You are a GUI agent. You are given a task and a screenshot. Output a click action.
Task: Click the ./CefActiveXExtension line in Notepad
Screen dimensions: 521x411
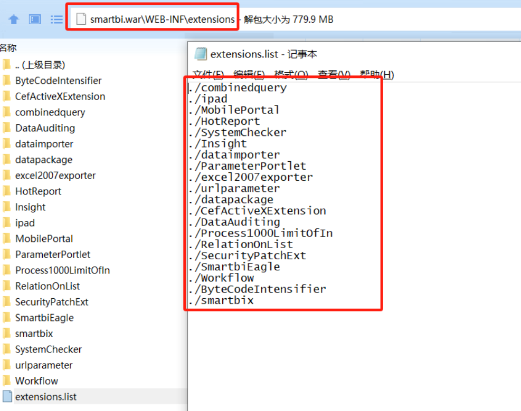pyautogui.click(x=257, y=211)
